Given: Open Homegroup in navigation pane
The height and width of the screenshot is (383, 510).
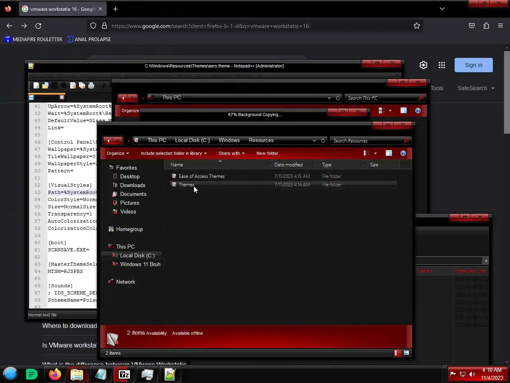Looking at the screenshot, I should 129,229.
